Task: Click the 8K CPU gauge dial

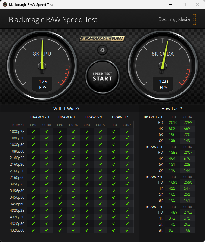Action: point(42,66)
